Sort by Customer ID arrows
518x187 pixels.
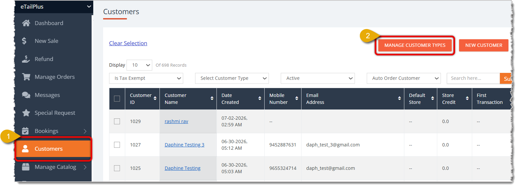tap(155, 98)
